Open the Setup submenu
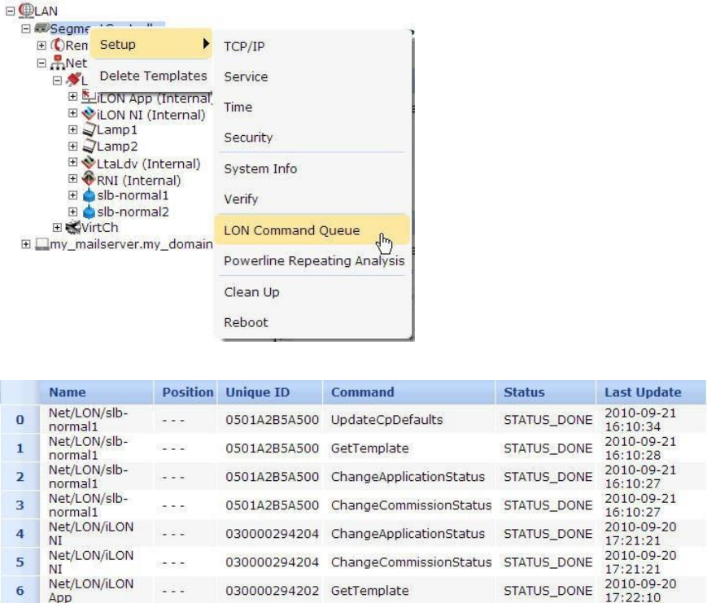This screenshot has width=707, height=603. click(151, 44)
